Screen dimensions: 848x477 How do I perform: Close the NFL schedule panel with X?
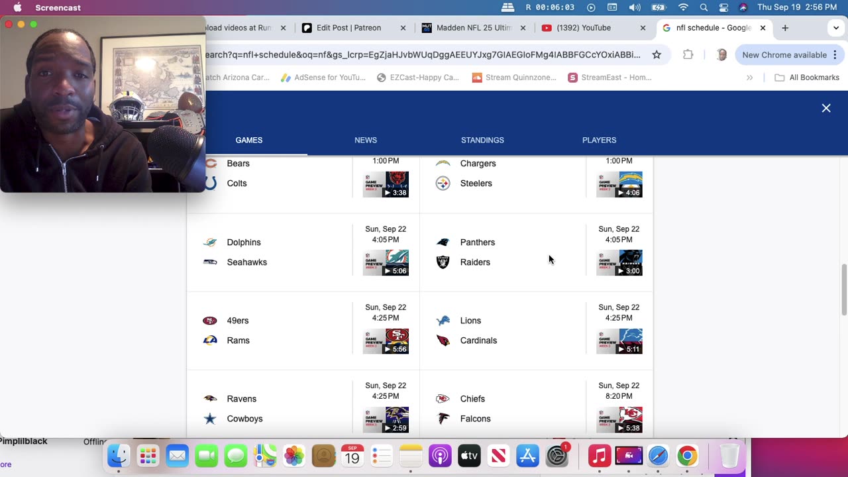coord(826,108)
